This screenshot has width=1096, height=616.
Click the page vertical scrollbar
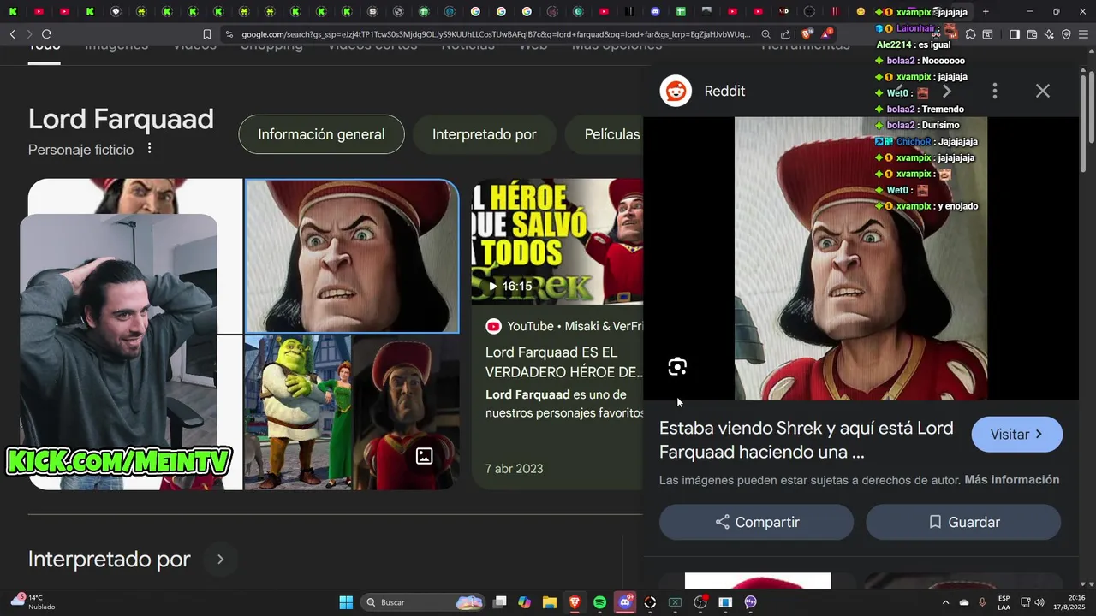pos(1090,103)
